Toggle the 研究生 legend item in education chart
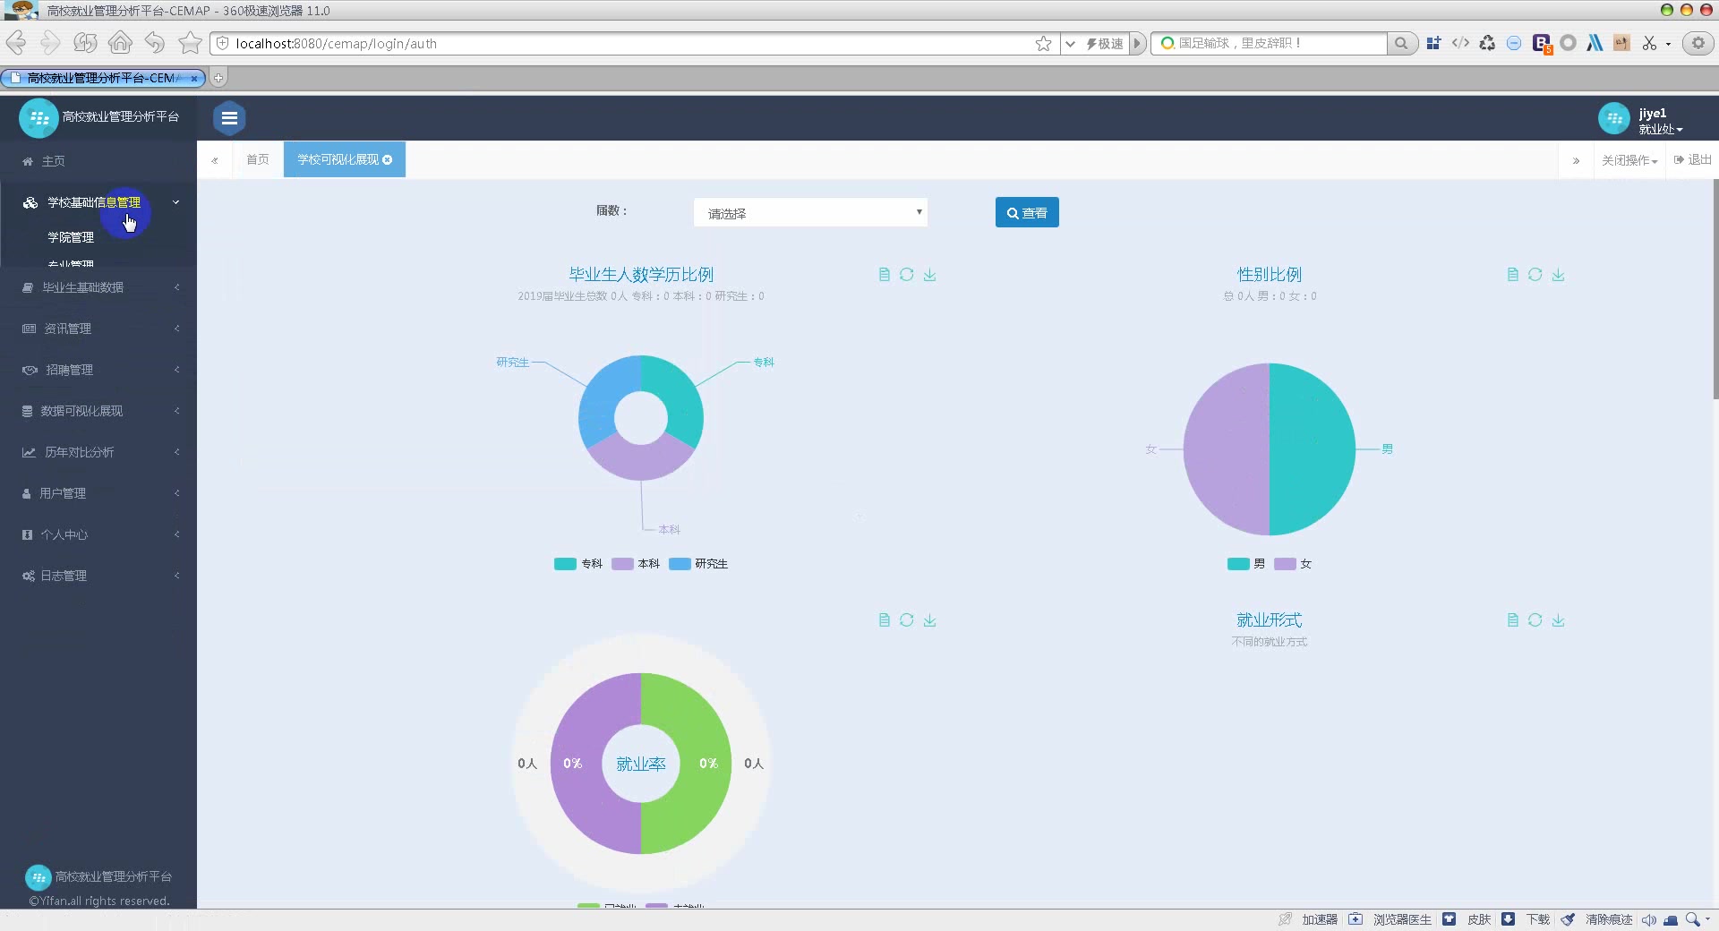The height and width of the screenshot is (931, 1719). coord(698,564)
